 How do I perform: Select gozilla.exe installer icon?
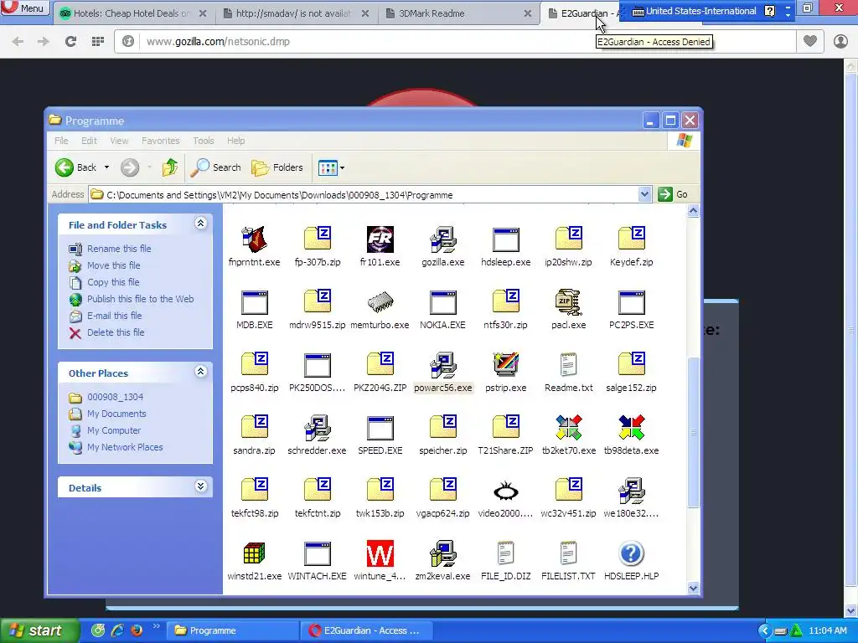tap(442, 239)
